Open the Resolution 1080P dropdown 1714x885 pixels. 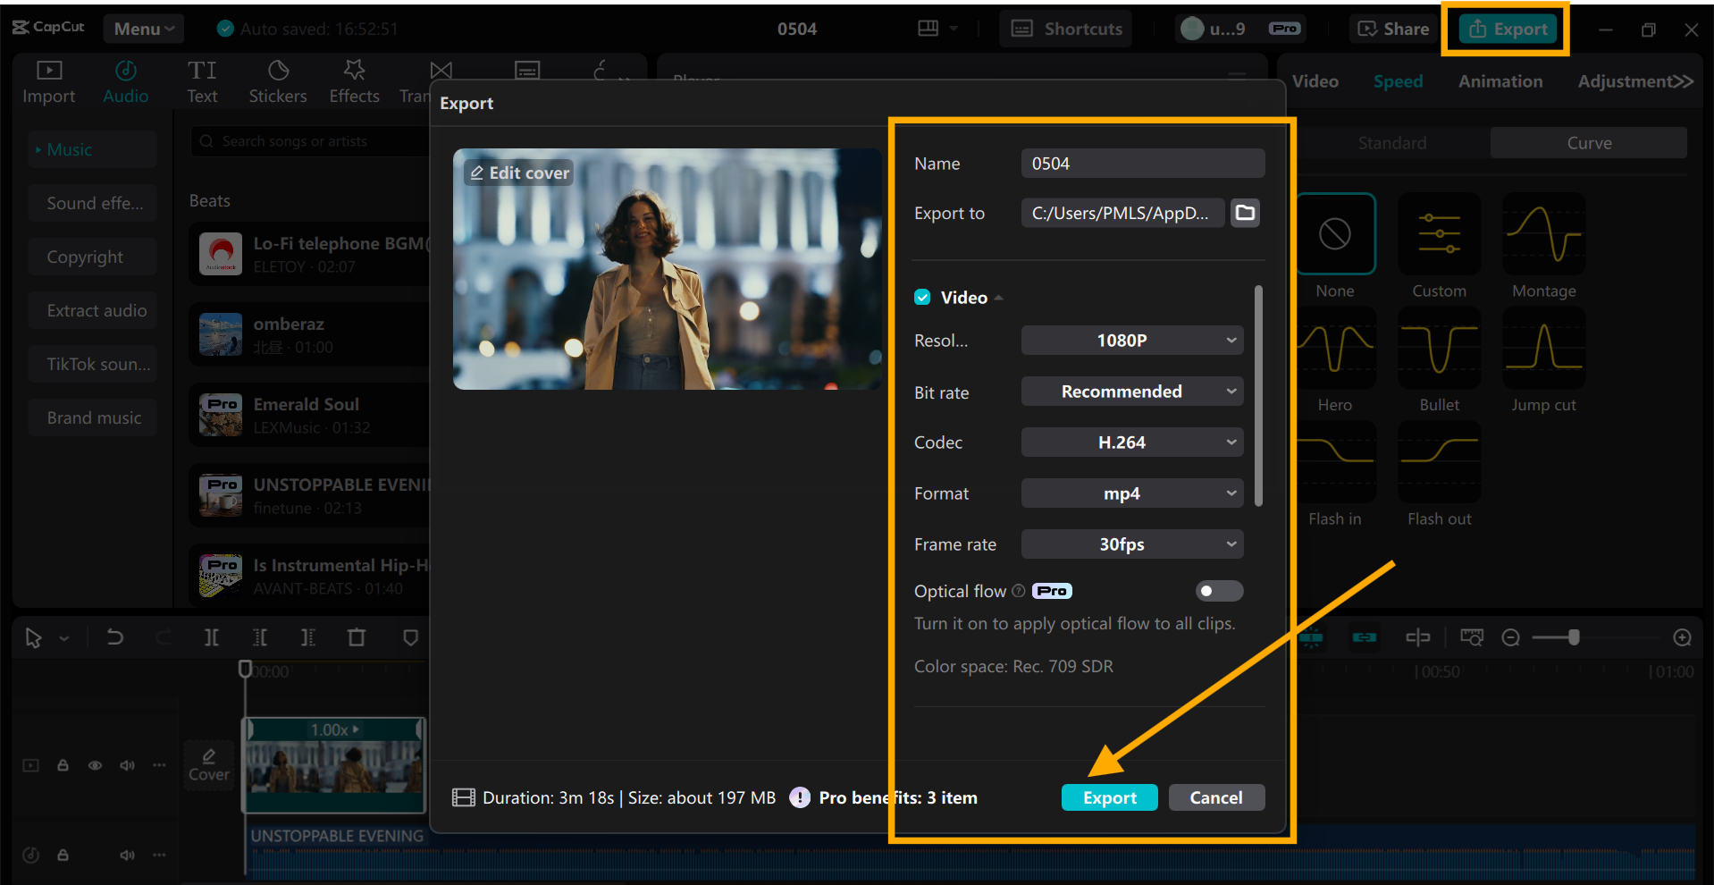(x=1132, y=341)
